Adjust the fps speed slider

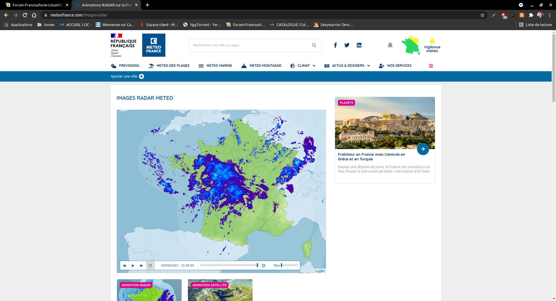(x=290, y=265)
